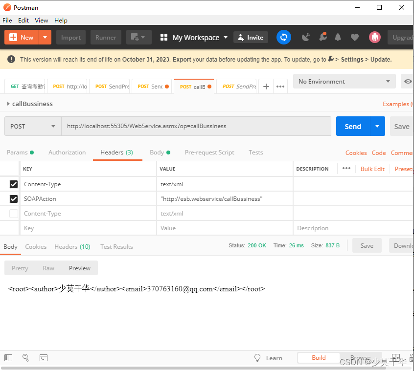This screenshot has height=371, width=414.
Task: Click the two-pane layout icon
Action: pos(396,357)
